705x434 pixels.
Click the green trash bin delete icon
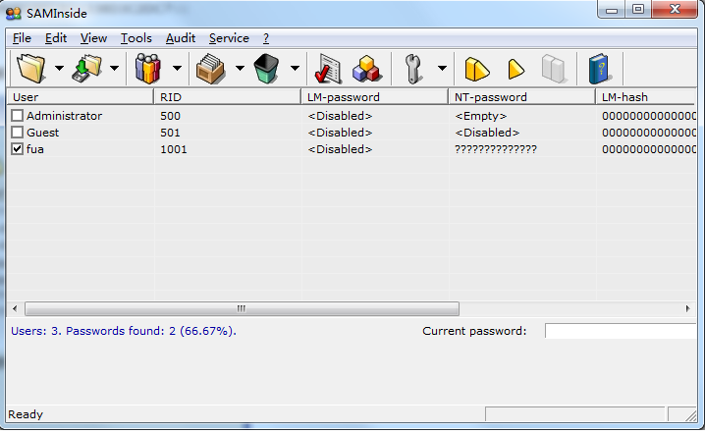pos(266,69)
